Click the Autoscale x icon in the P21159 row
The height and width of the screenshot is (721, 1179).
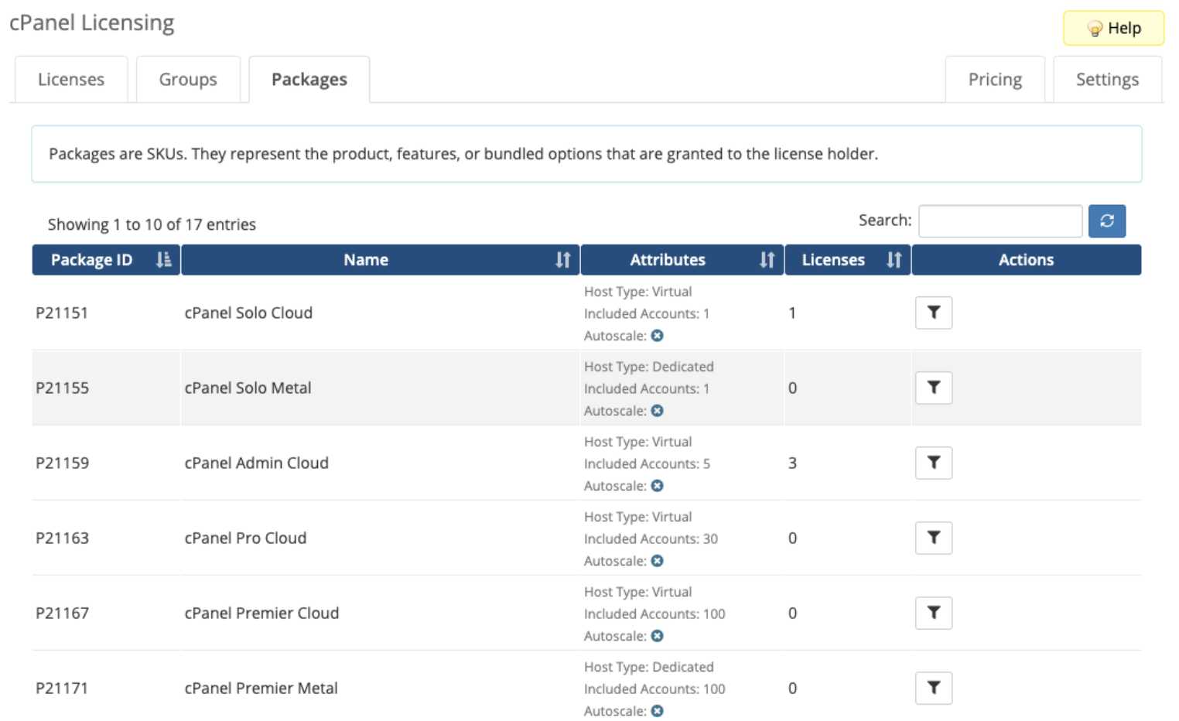(x=658, y=486)
